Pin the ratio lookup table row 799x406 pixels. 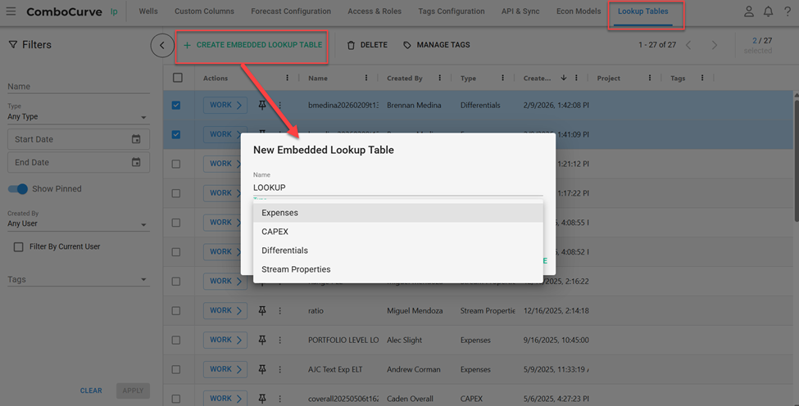coord(262,311)
